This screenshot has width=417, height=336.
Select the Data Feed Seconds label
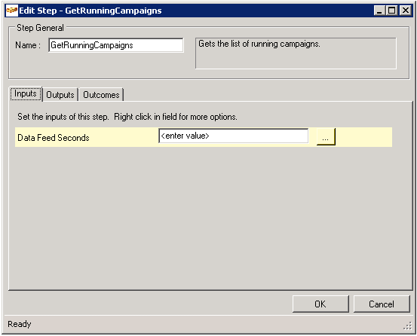[x=54, y=138]
